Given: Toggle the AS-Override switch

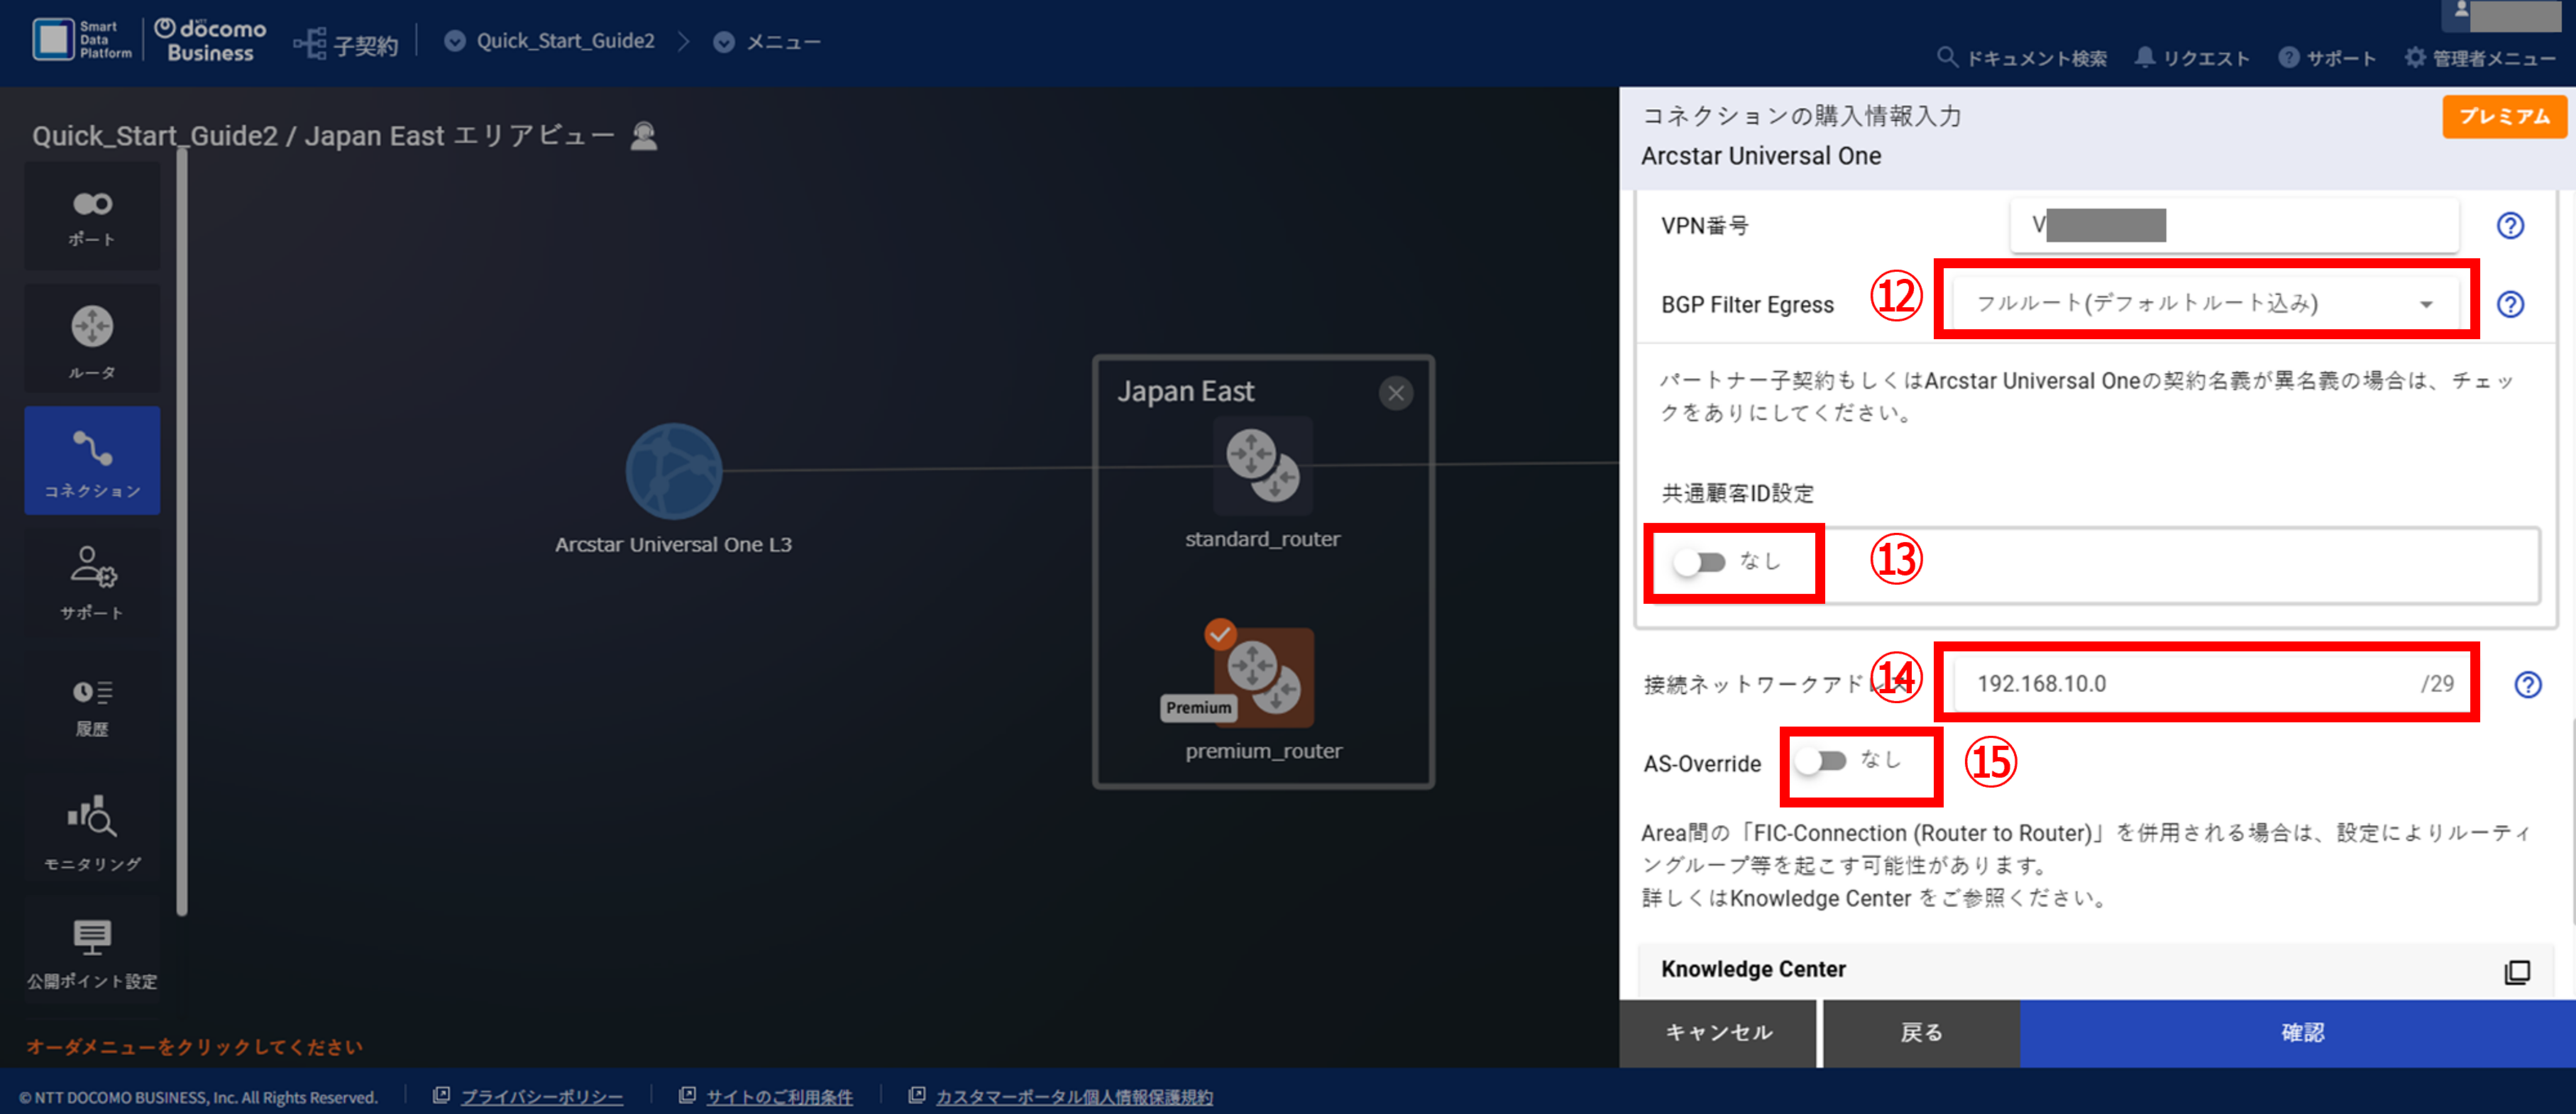Looking at the screenshot, I should tap(1820, 761).
